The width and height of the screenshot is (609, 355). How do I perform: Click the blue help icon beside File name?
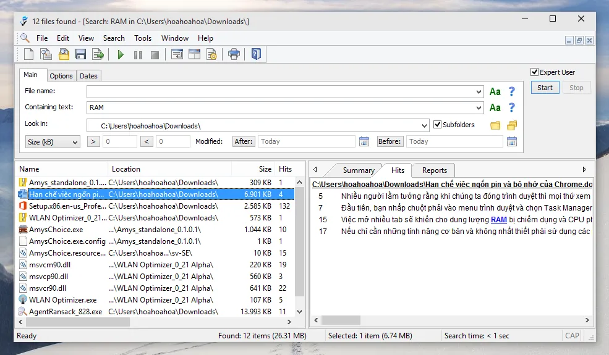coord(511,92)
